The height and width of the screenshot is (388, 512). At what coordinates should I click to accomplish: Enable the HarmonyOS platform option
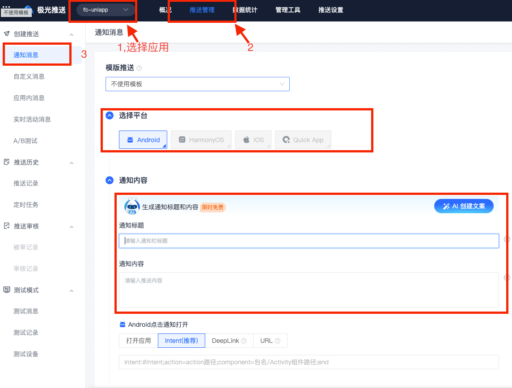click(201, 140)
